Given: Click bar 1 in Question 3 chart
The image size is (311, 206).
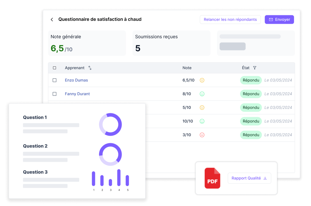Looking at the screenshot, I should click(x=94, y=179).
